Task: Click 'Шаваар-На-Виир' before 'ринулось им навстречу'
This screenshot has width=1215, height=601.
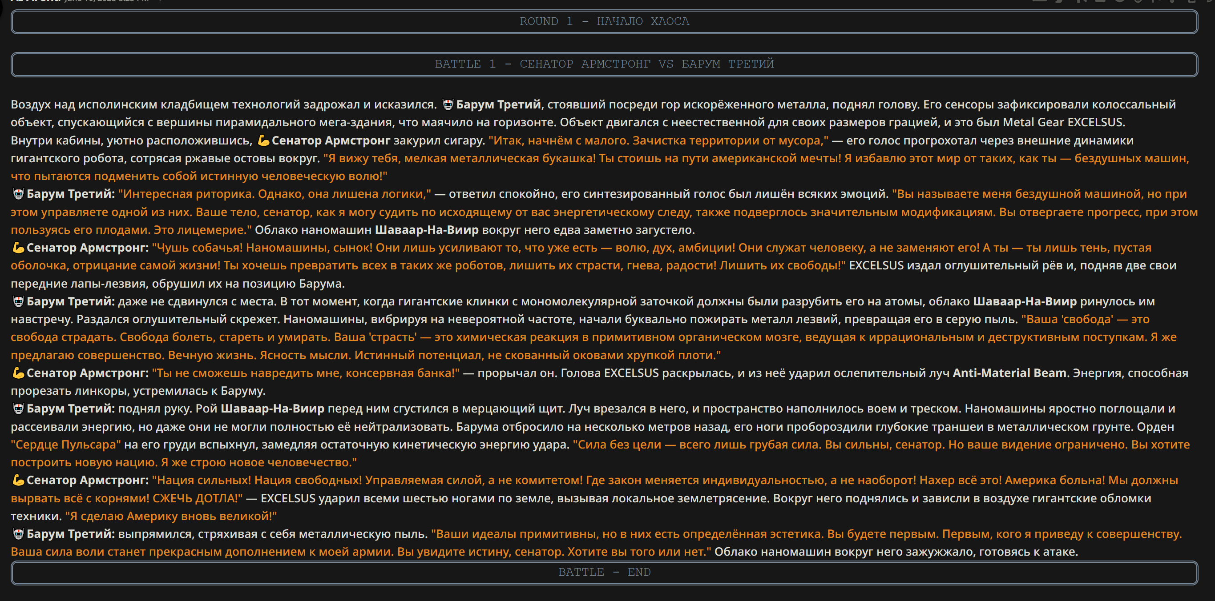Action: click(1025, 301)
